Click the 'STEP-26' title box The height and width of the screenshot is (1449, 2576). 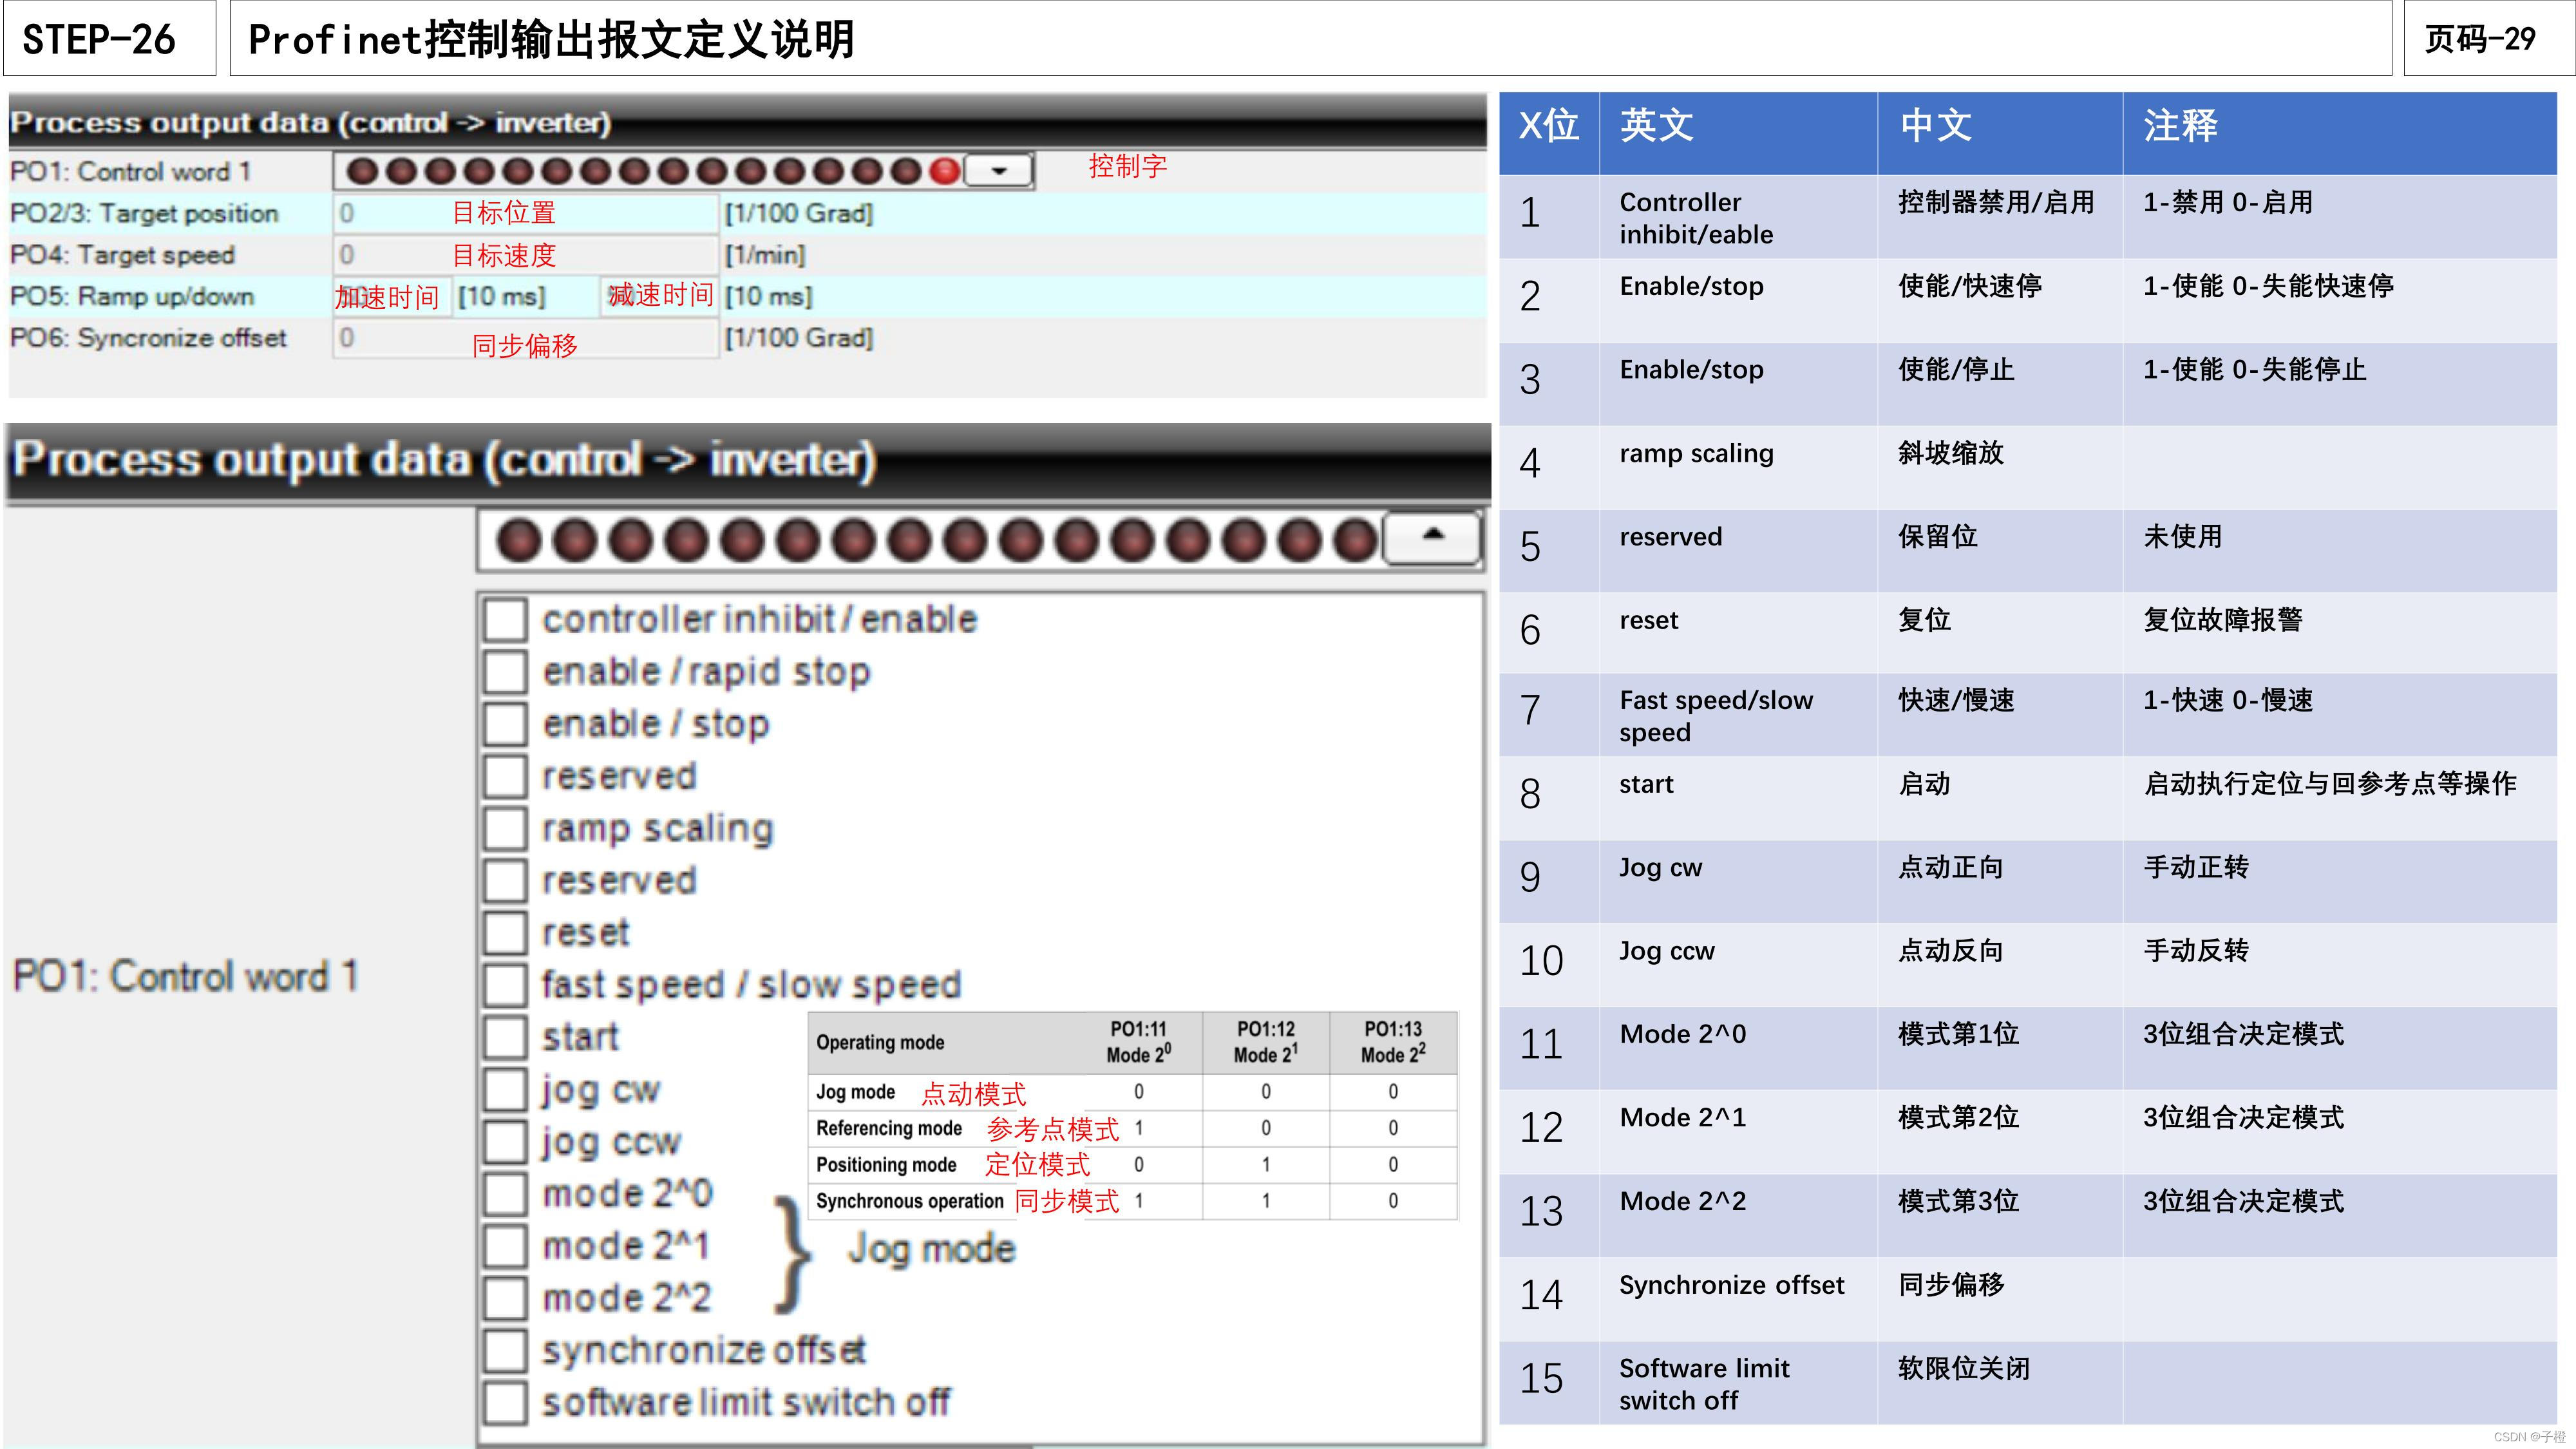click(109, 39)
